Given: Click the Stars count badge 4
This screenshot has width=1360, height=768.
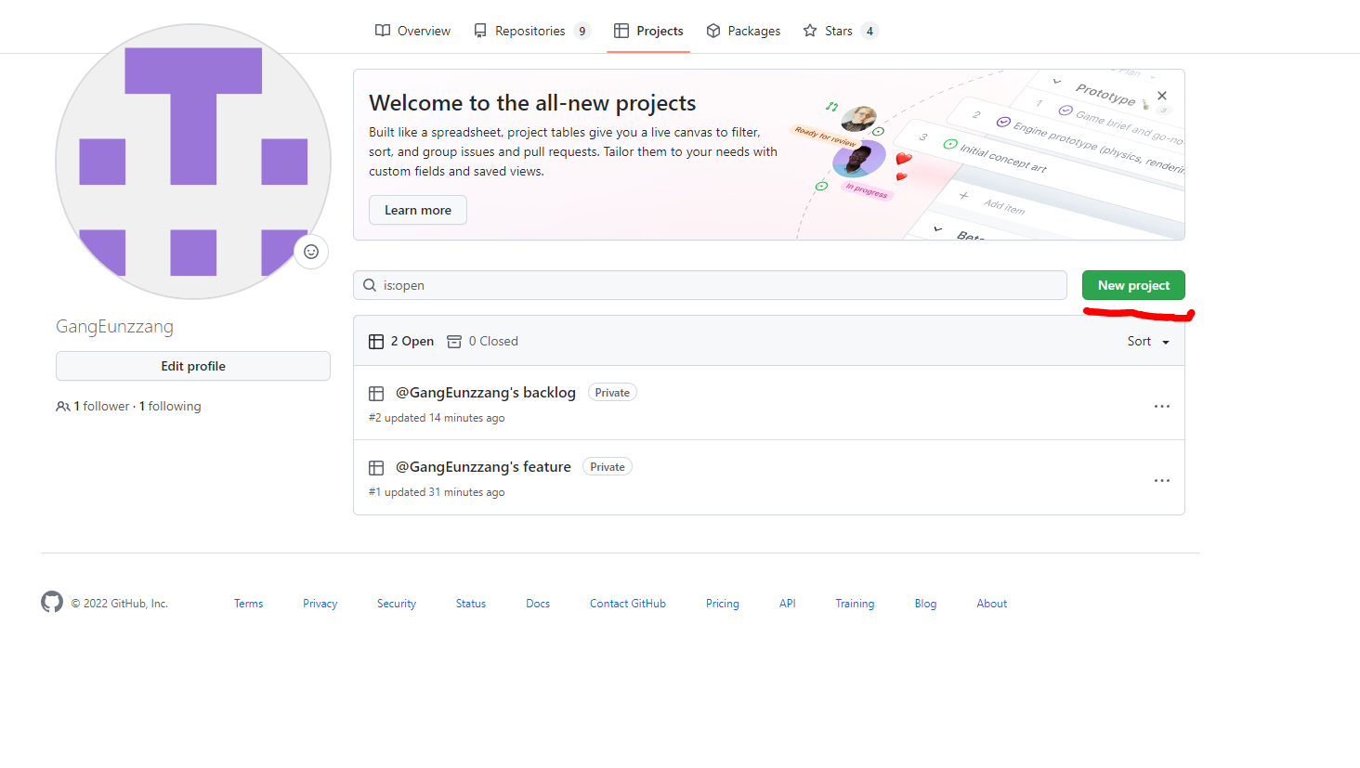Looking at the screenshot, I should [x=870, y=31].
